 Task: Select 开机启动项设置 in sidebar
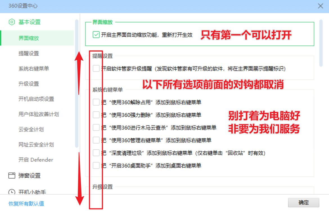coord(36,99)
